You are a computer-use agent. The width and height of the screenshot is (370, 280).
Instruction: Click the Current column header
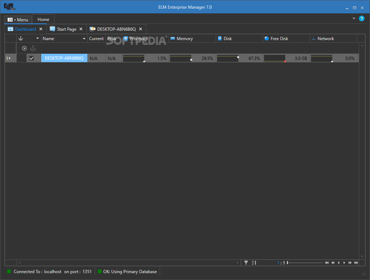tap(96, 38)
